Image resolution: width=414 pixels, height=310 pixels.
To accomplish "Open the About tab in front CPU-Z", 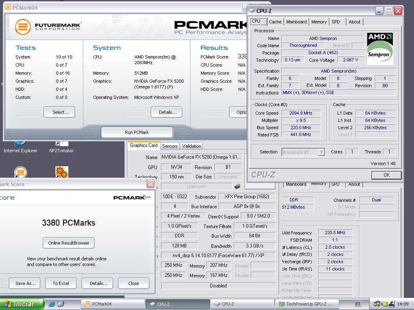I will pos(354,22).
